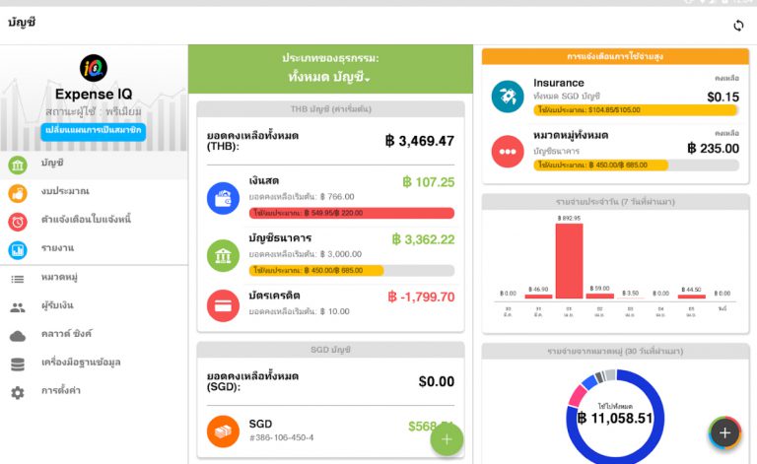Open the SGD account name
The width and height of the screenshot is (757, 464).
260,424
